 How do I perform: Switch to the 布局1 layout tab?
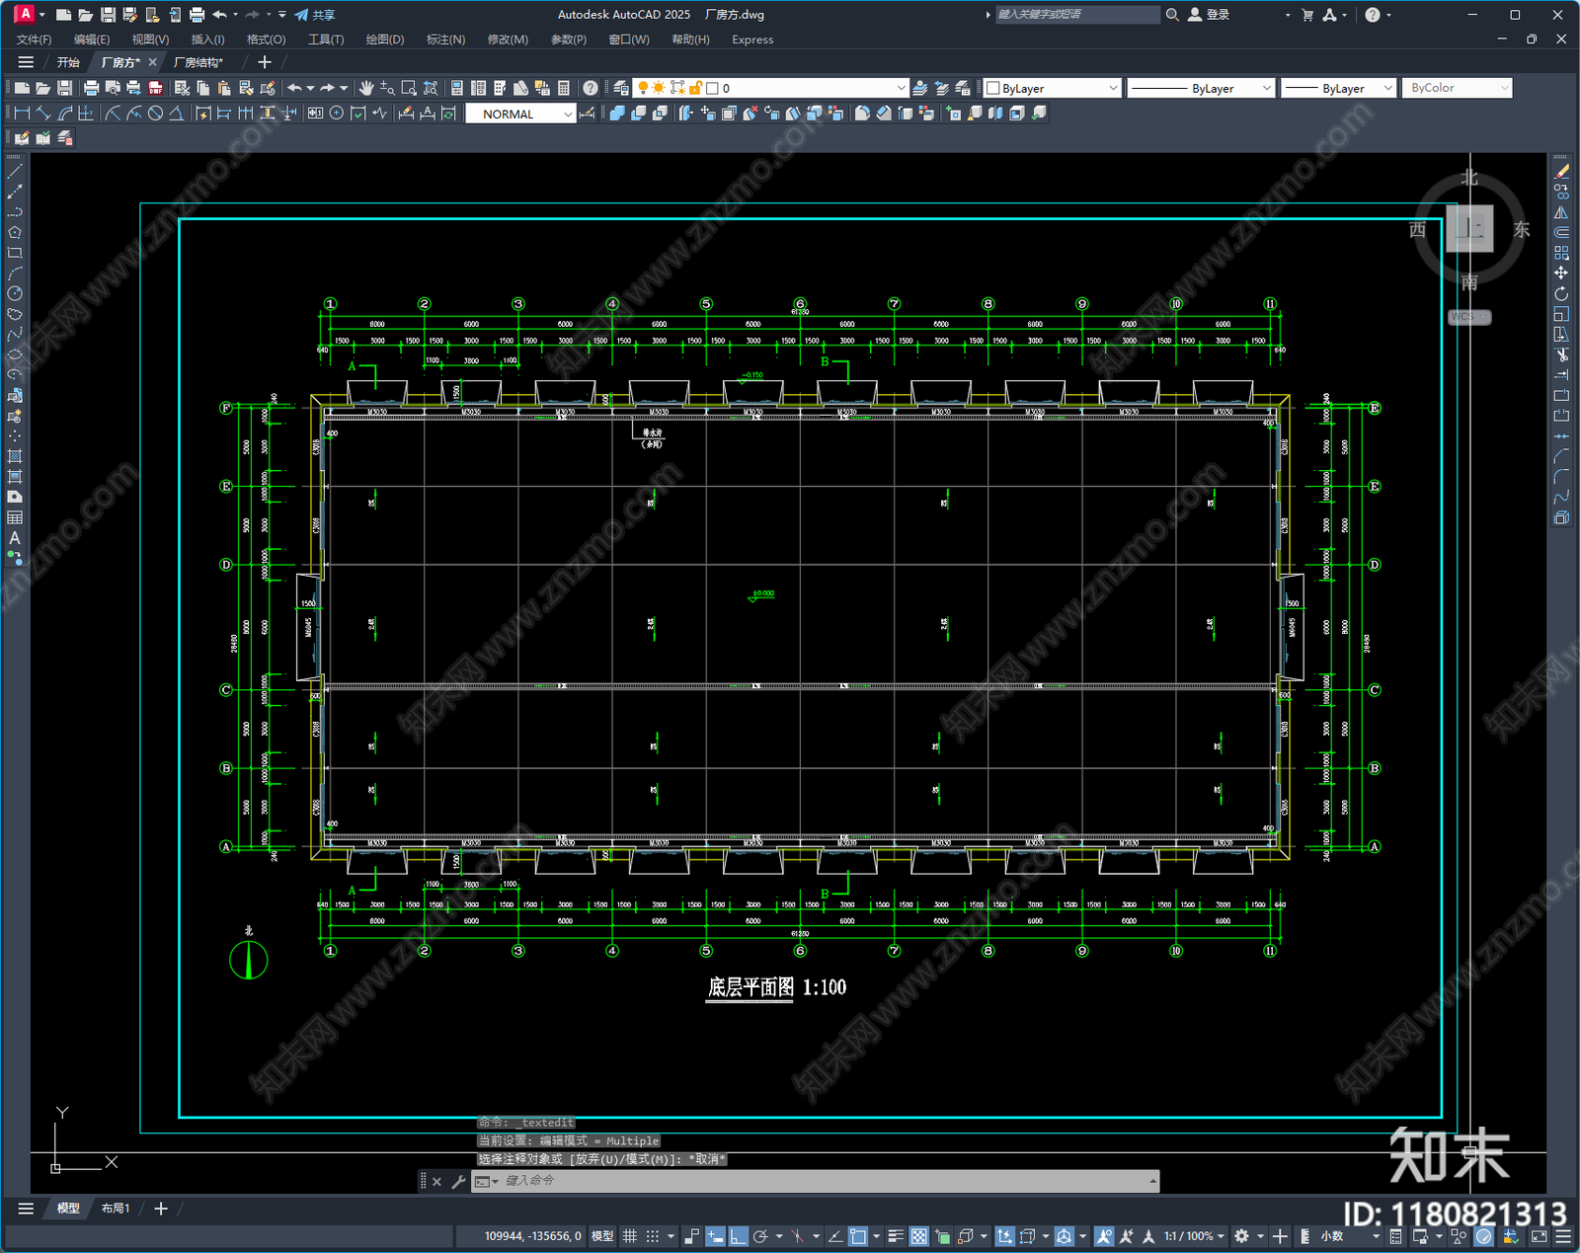click(116, 1209)
